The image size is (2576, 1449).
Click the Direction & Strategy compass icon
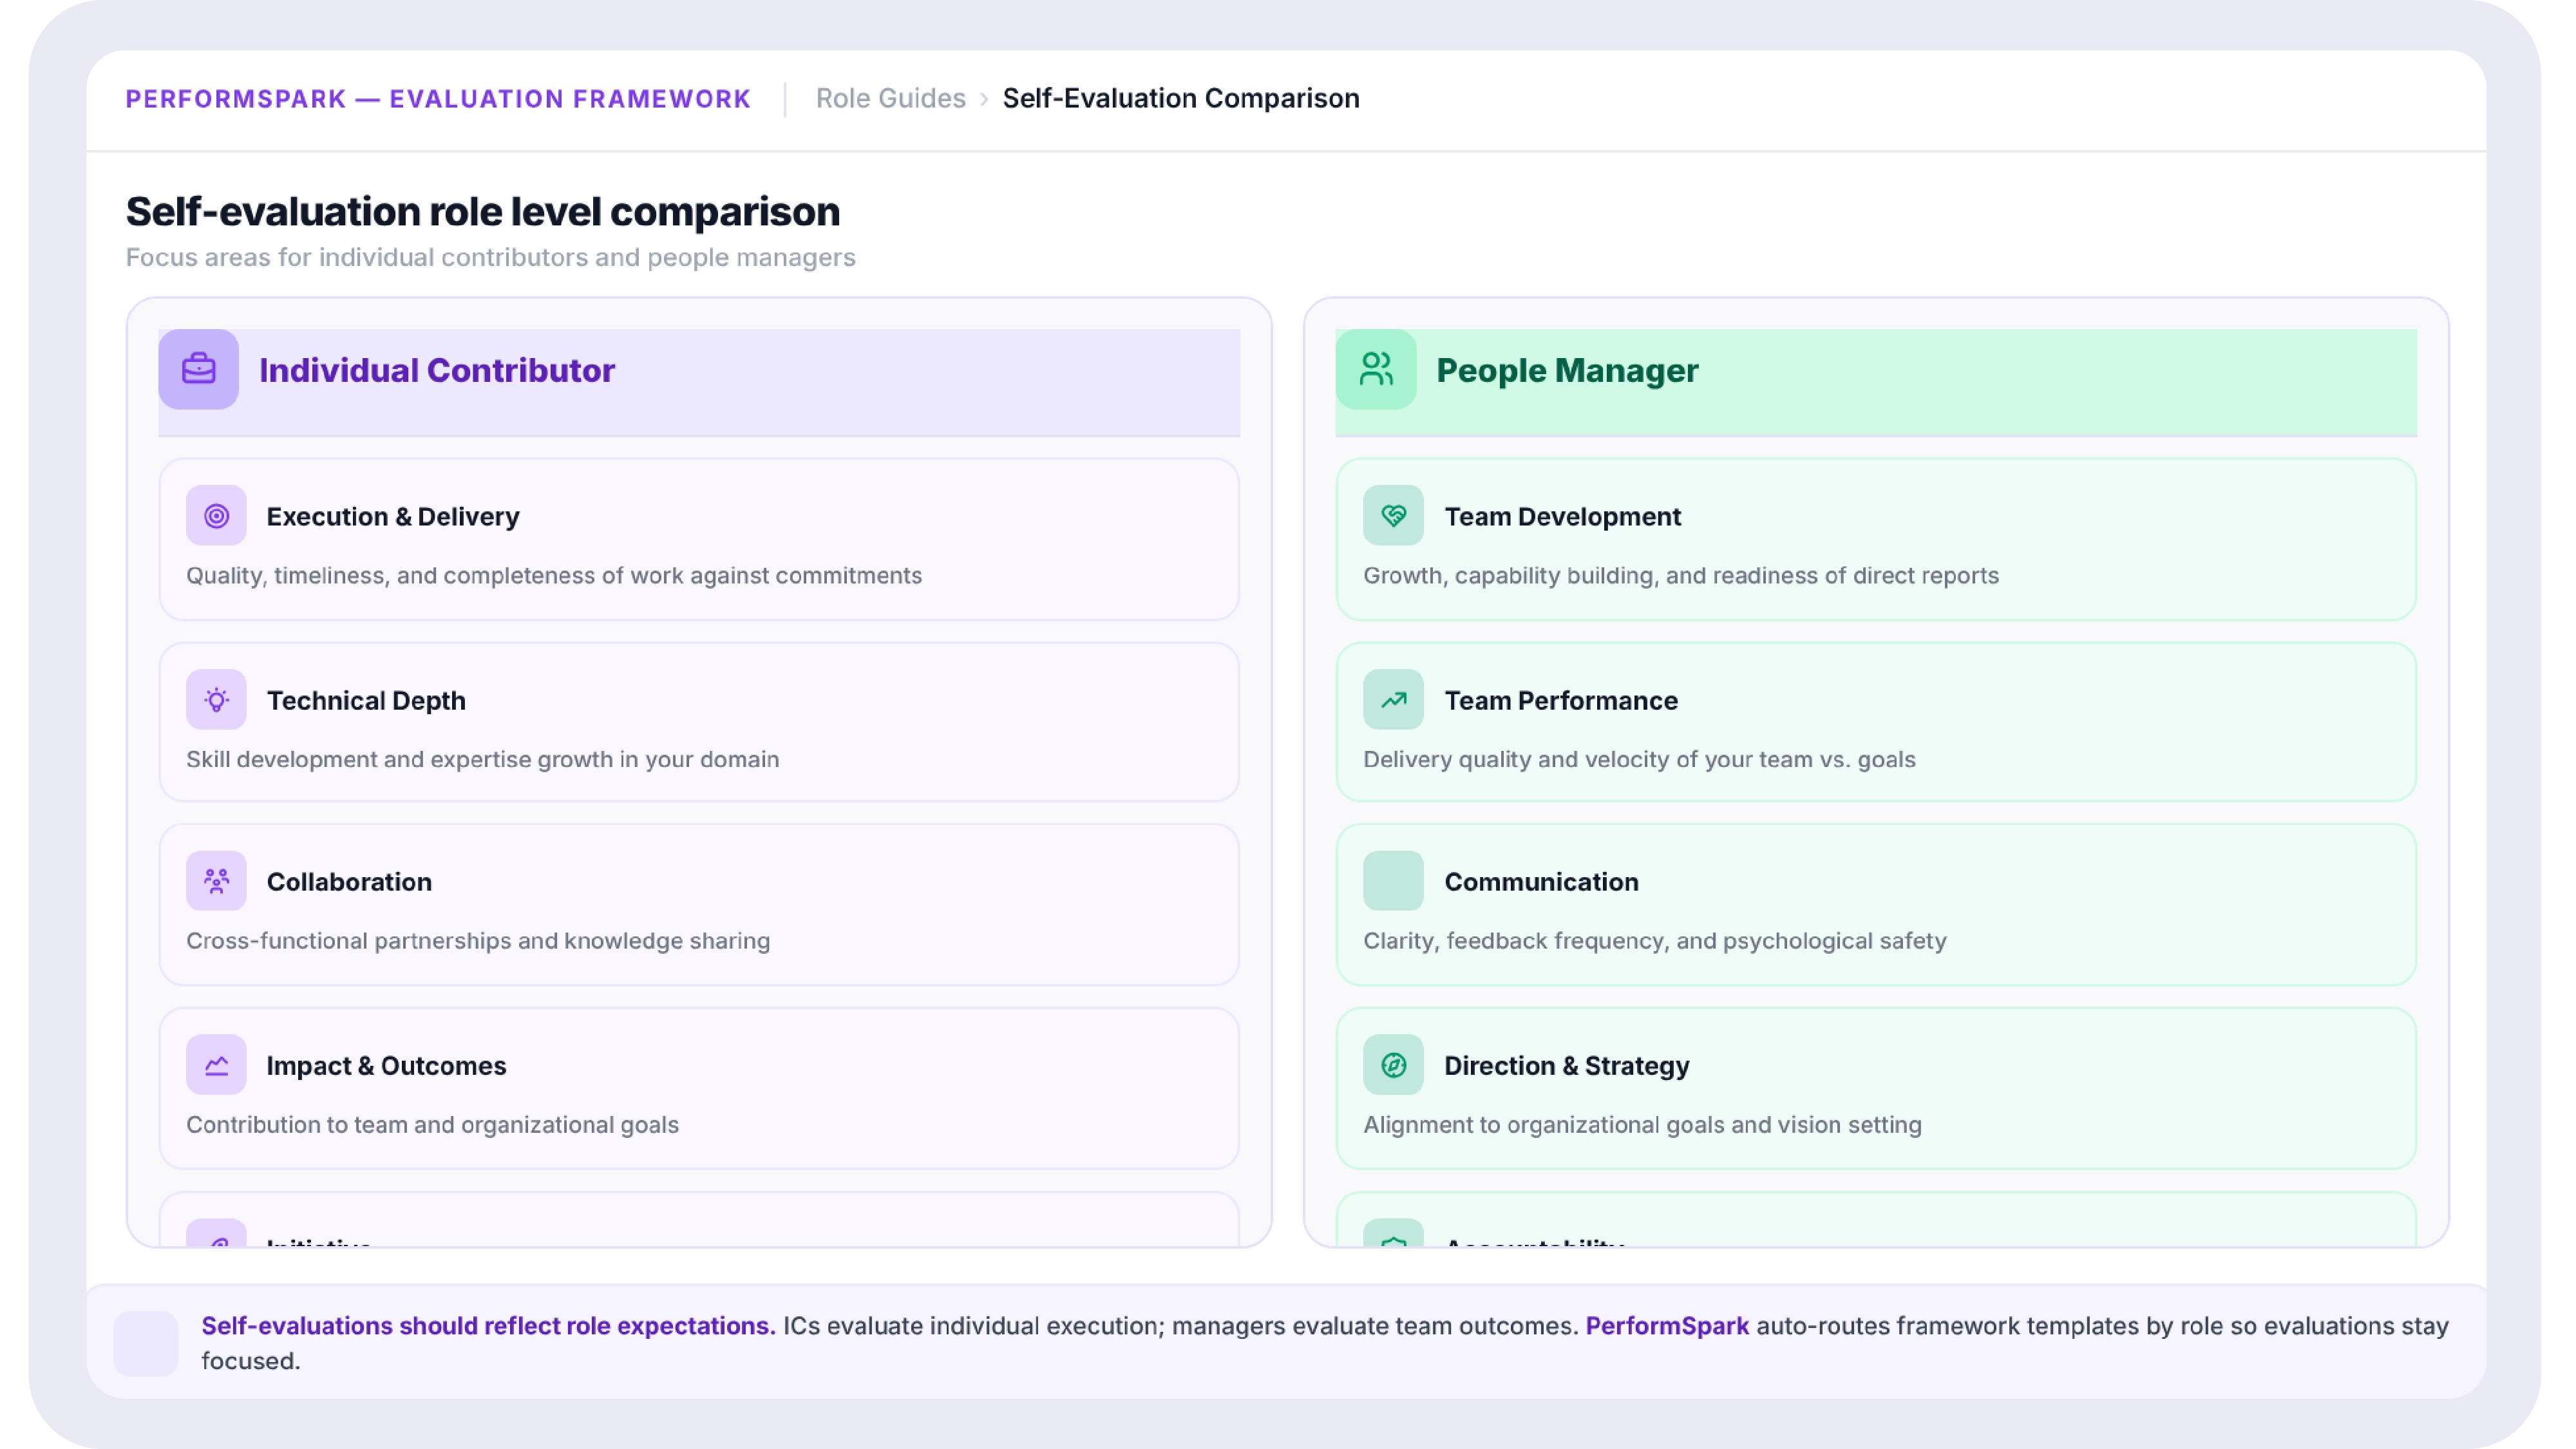tap(1393, 1065)
